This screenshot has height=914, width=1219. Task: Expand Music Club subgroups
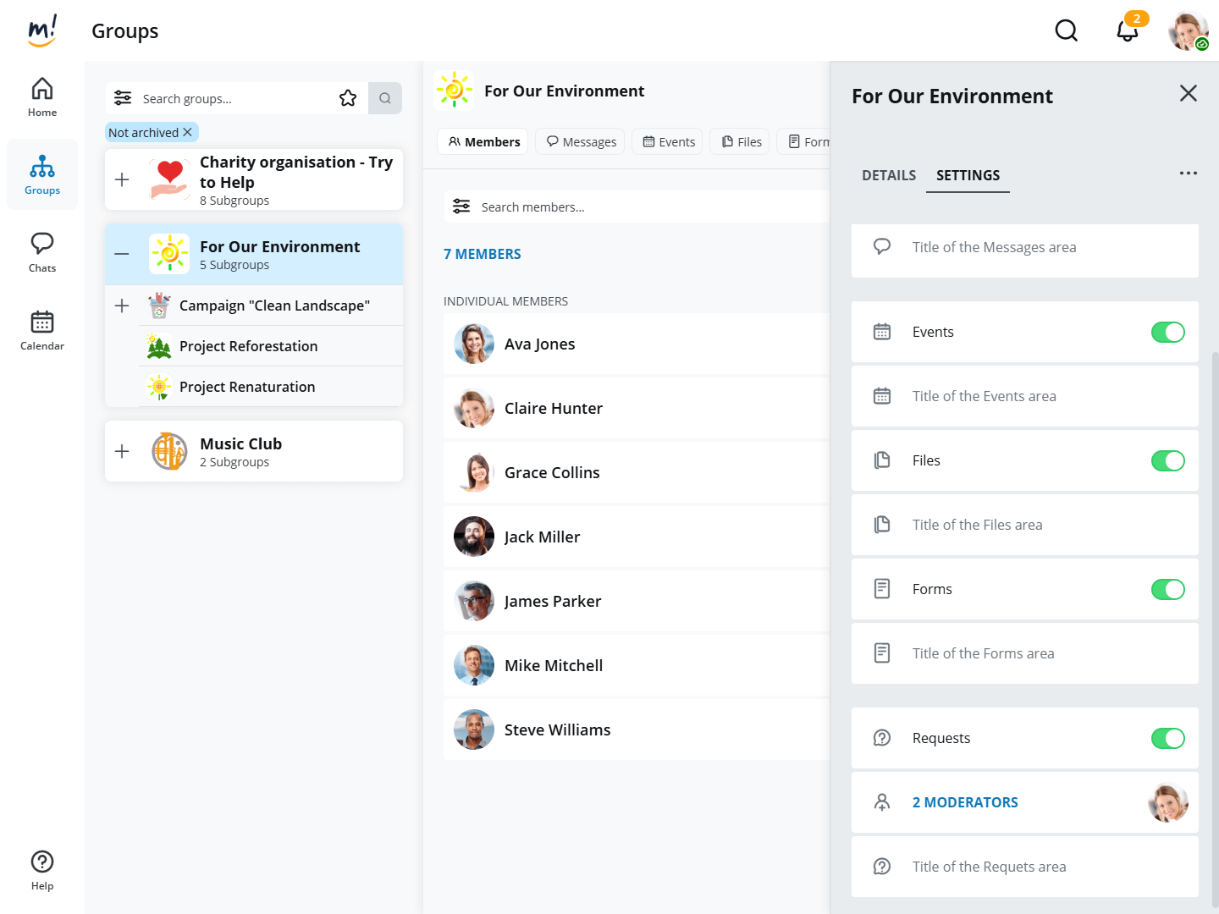(x=122, y=451)
